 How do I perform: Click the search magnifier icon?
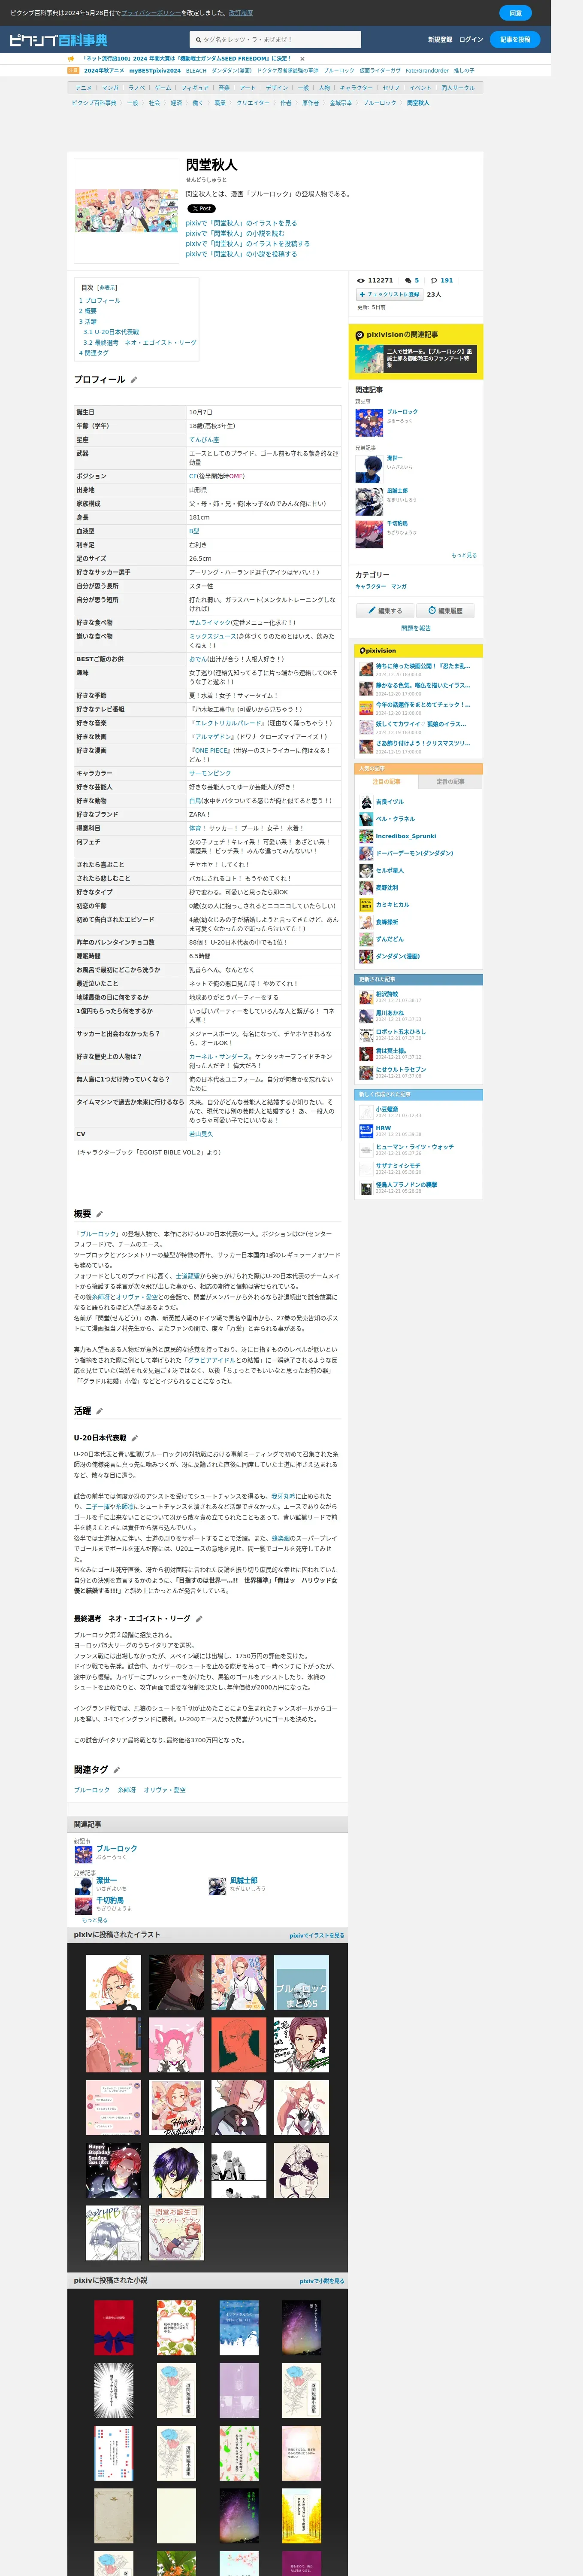pyautogui.click(x=198, y=40)
